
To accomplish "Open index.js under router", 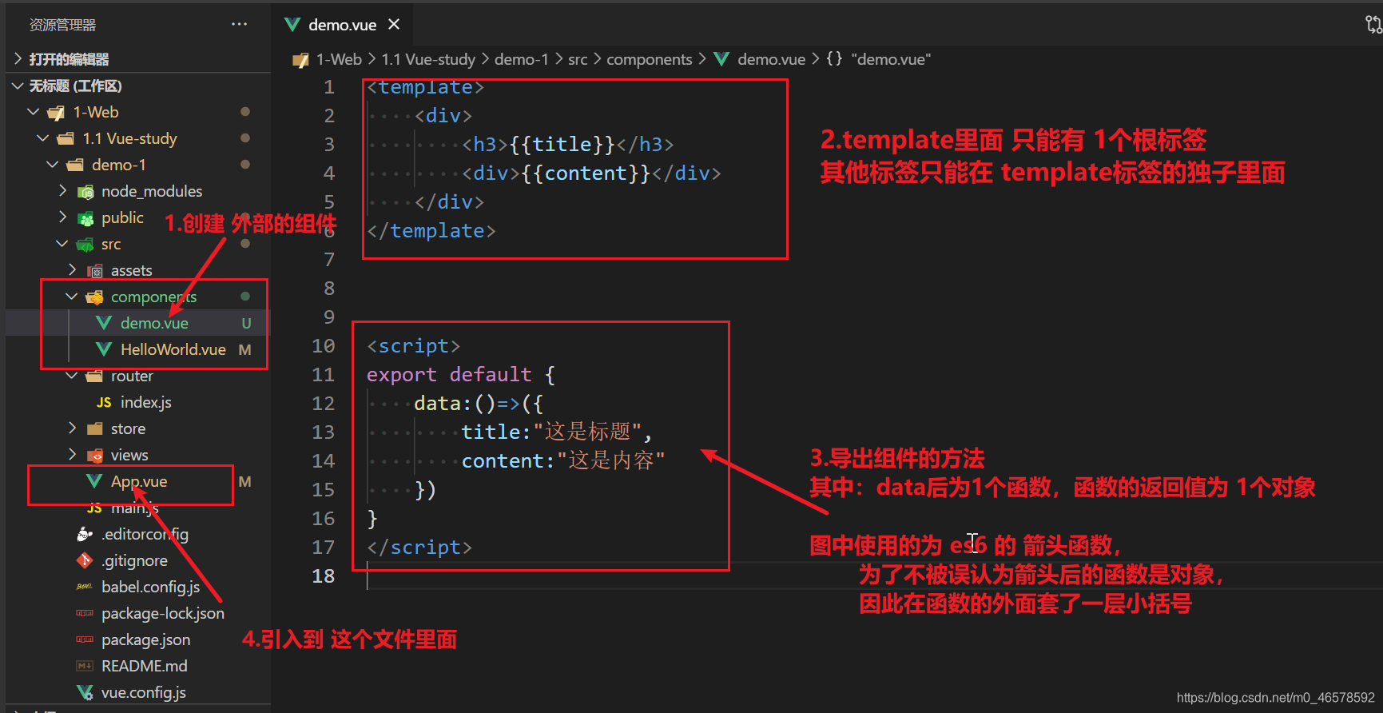I will click(x=145, y=402).
